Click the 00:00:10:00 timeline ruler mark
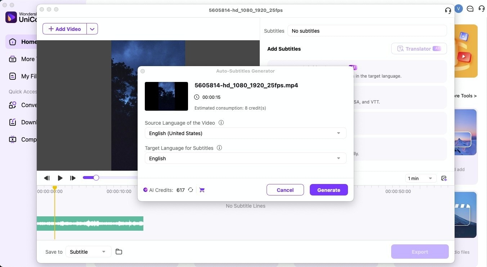Screen dimensions: 487x267 119,191
